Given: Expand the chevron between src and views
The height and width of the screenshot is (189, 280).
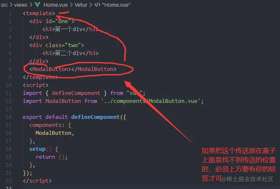Looking at the screenshot, I should point(11,5).
